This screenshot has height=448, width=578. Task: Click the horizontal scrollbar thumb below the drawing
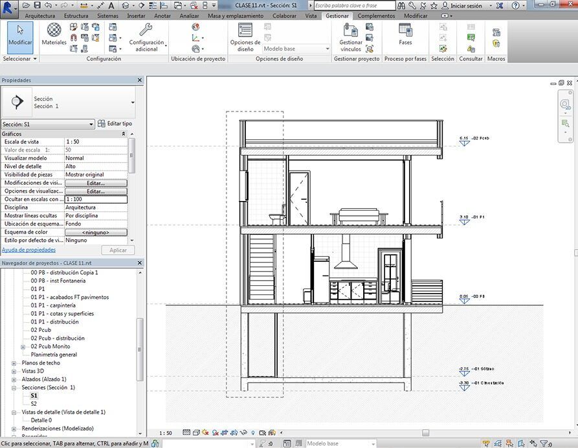(x=425, y=432)
